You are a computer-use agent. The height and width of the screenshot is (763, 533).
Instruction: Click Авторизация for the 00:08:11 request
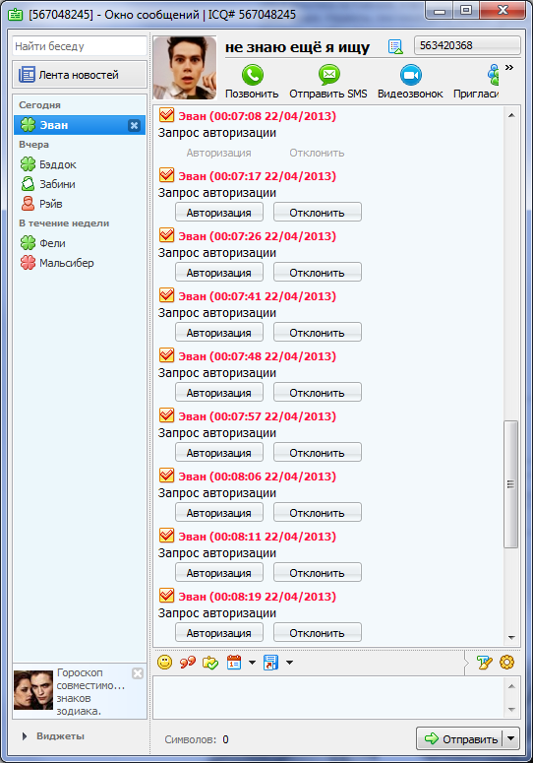click(x=219, y=572)
